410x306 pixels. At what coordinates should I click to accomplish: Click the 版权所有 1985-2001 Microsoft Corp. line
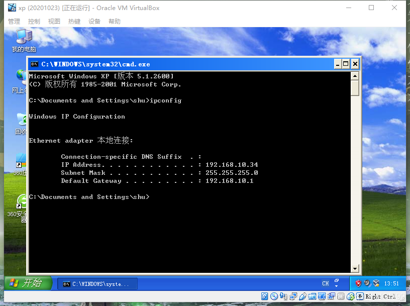coord(105,84)
